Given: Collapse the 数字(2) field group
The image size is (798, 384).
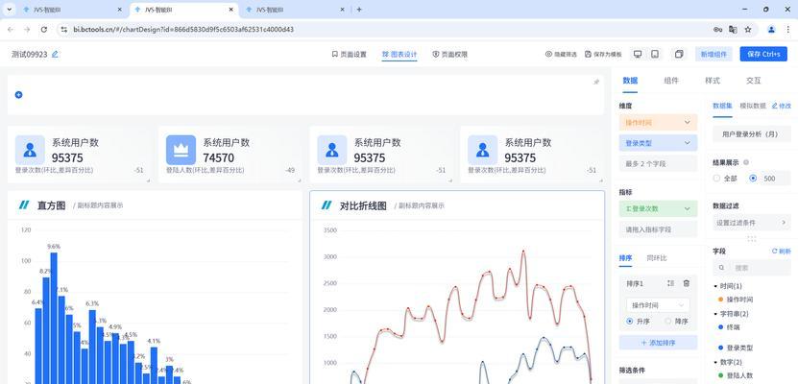Looking at the screenshot, I should 715,362.
